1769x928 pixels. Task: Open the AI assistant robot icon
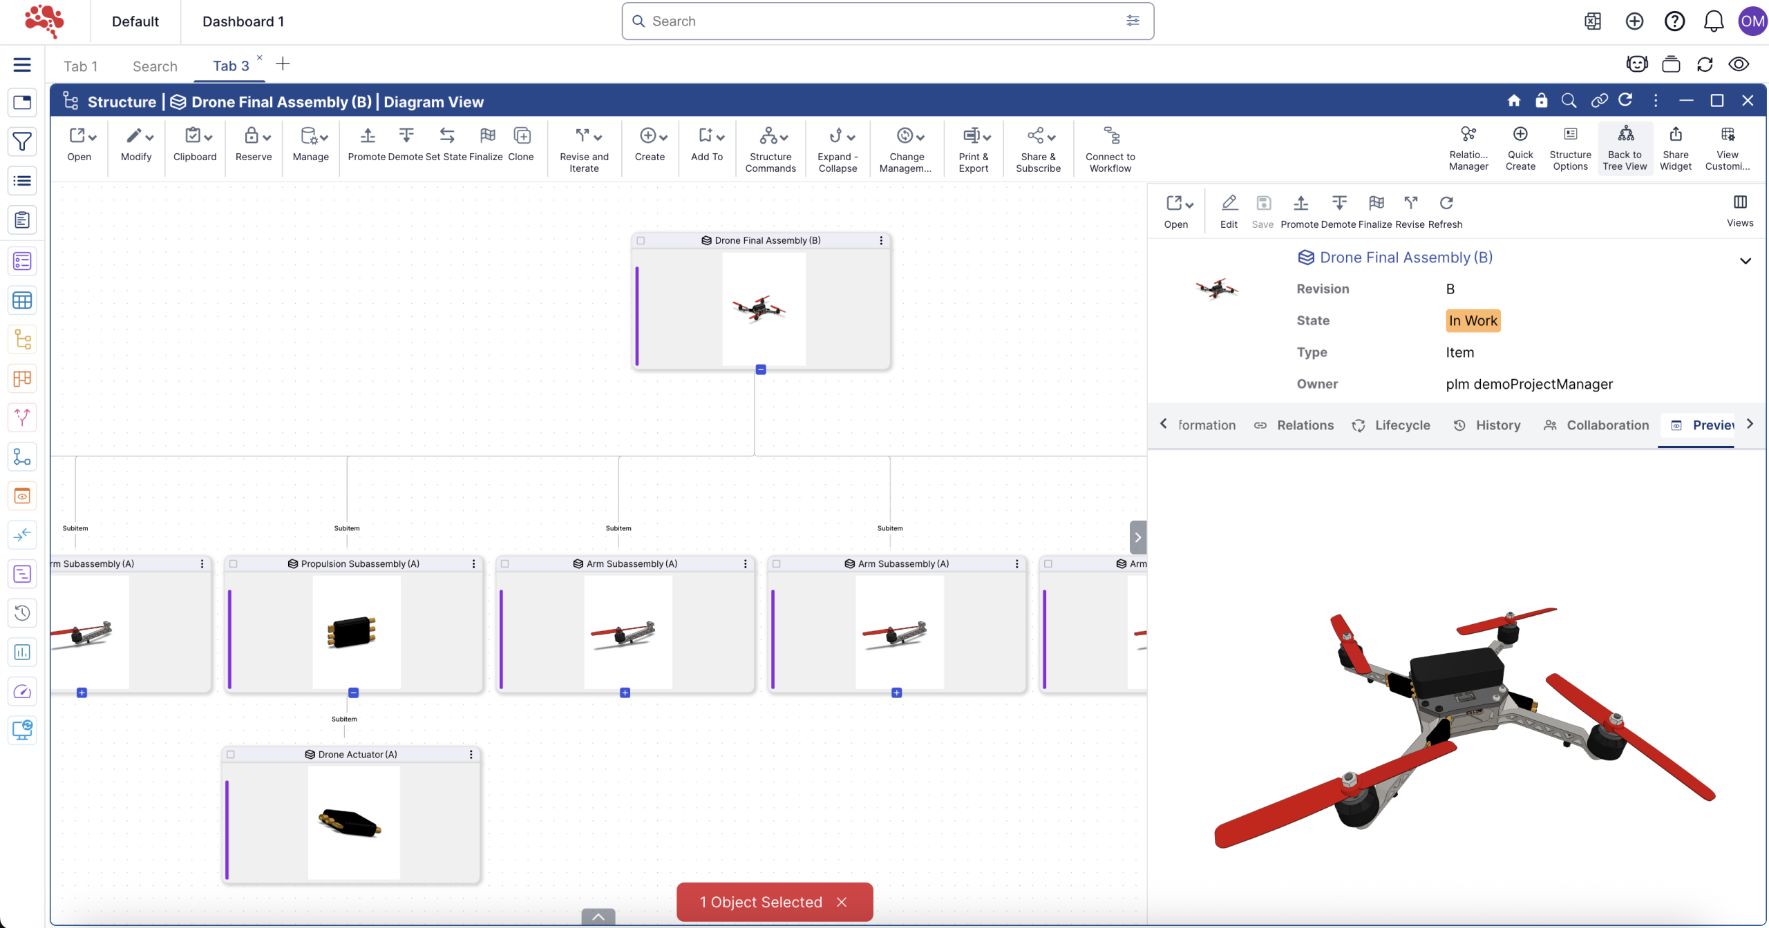click(1636, 64)
